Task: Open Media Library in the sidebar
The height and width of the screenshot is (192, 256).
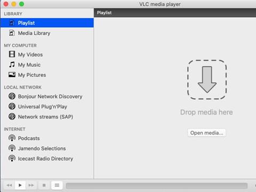Action: (x=47, y=33)
